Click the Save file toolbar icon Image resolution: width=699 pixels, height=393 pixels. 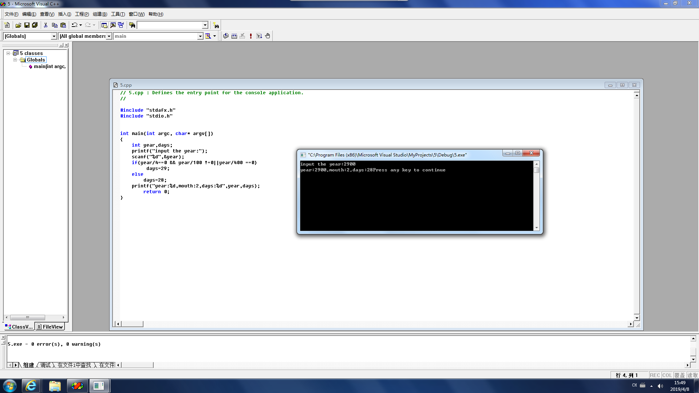click(x=27, y=25)
